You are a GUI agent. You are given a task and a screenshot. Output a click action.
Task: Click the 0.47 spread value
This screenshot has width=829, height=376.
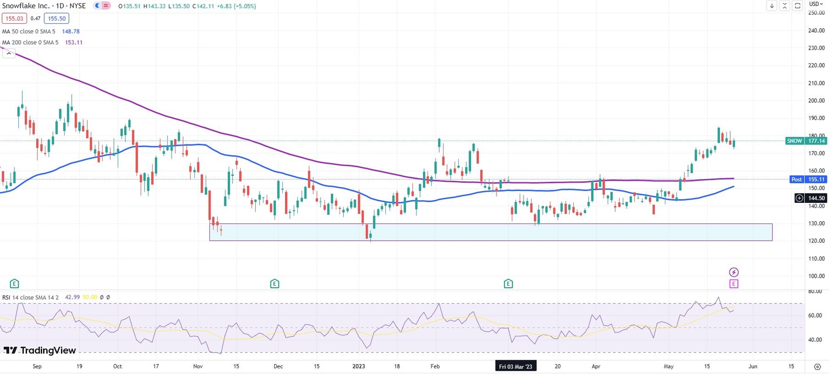pos(35,18)
